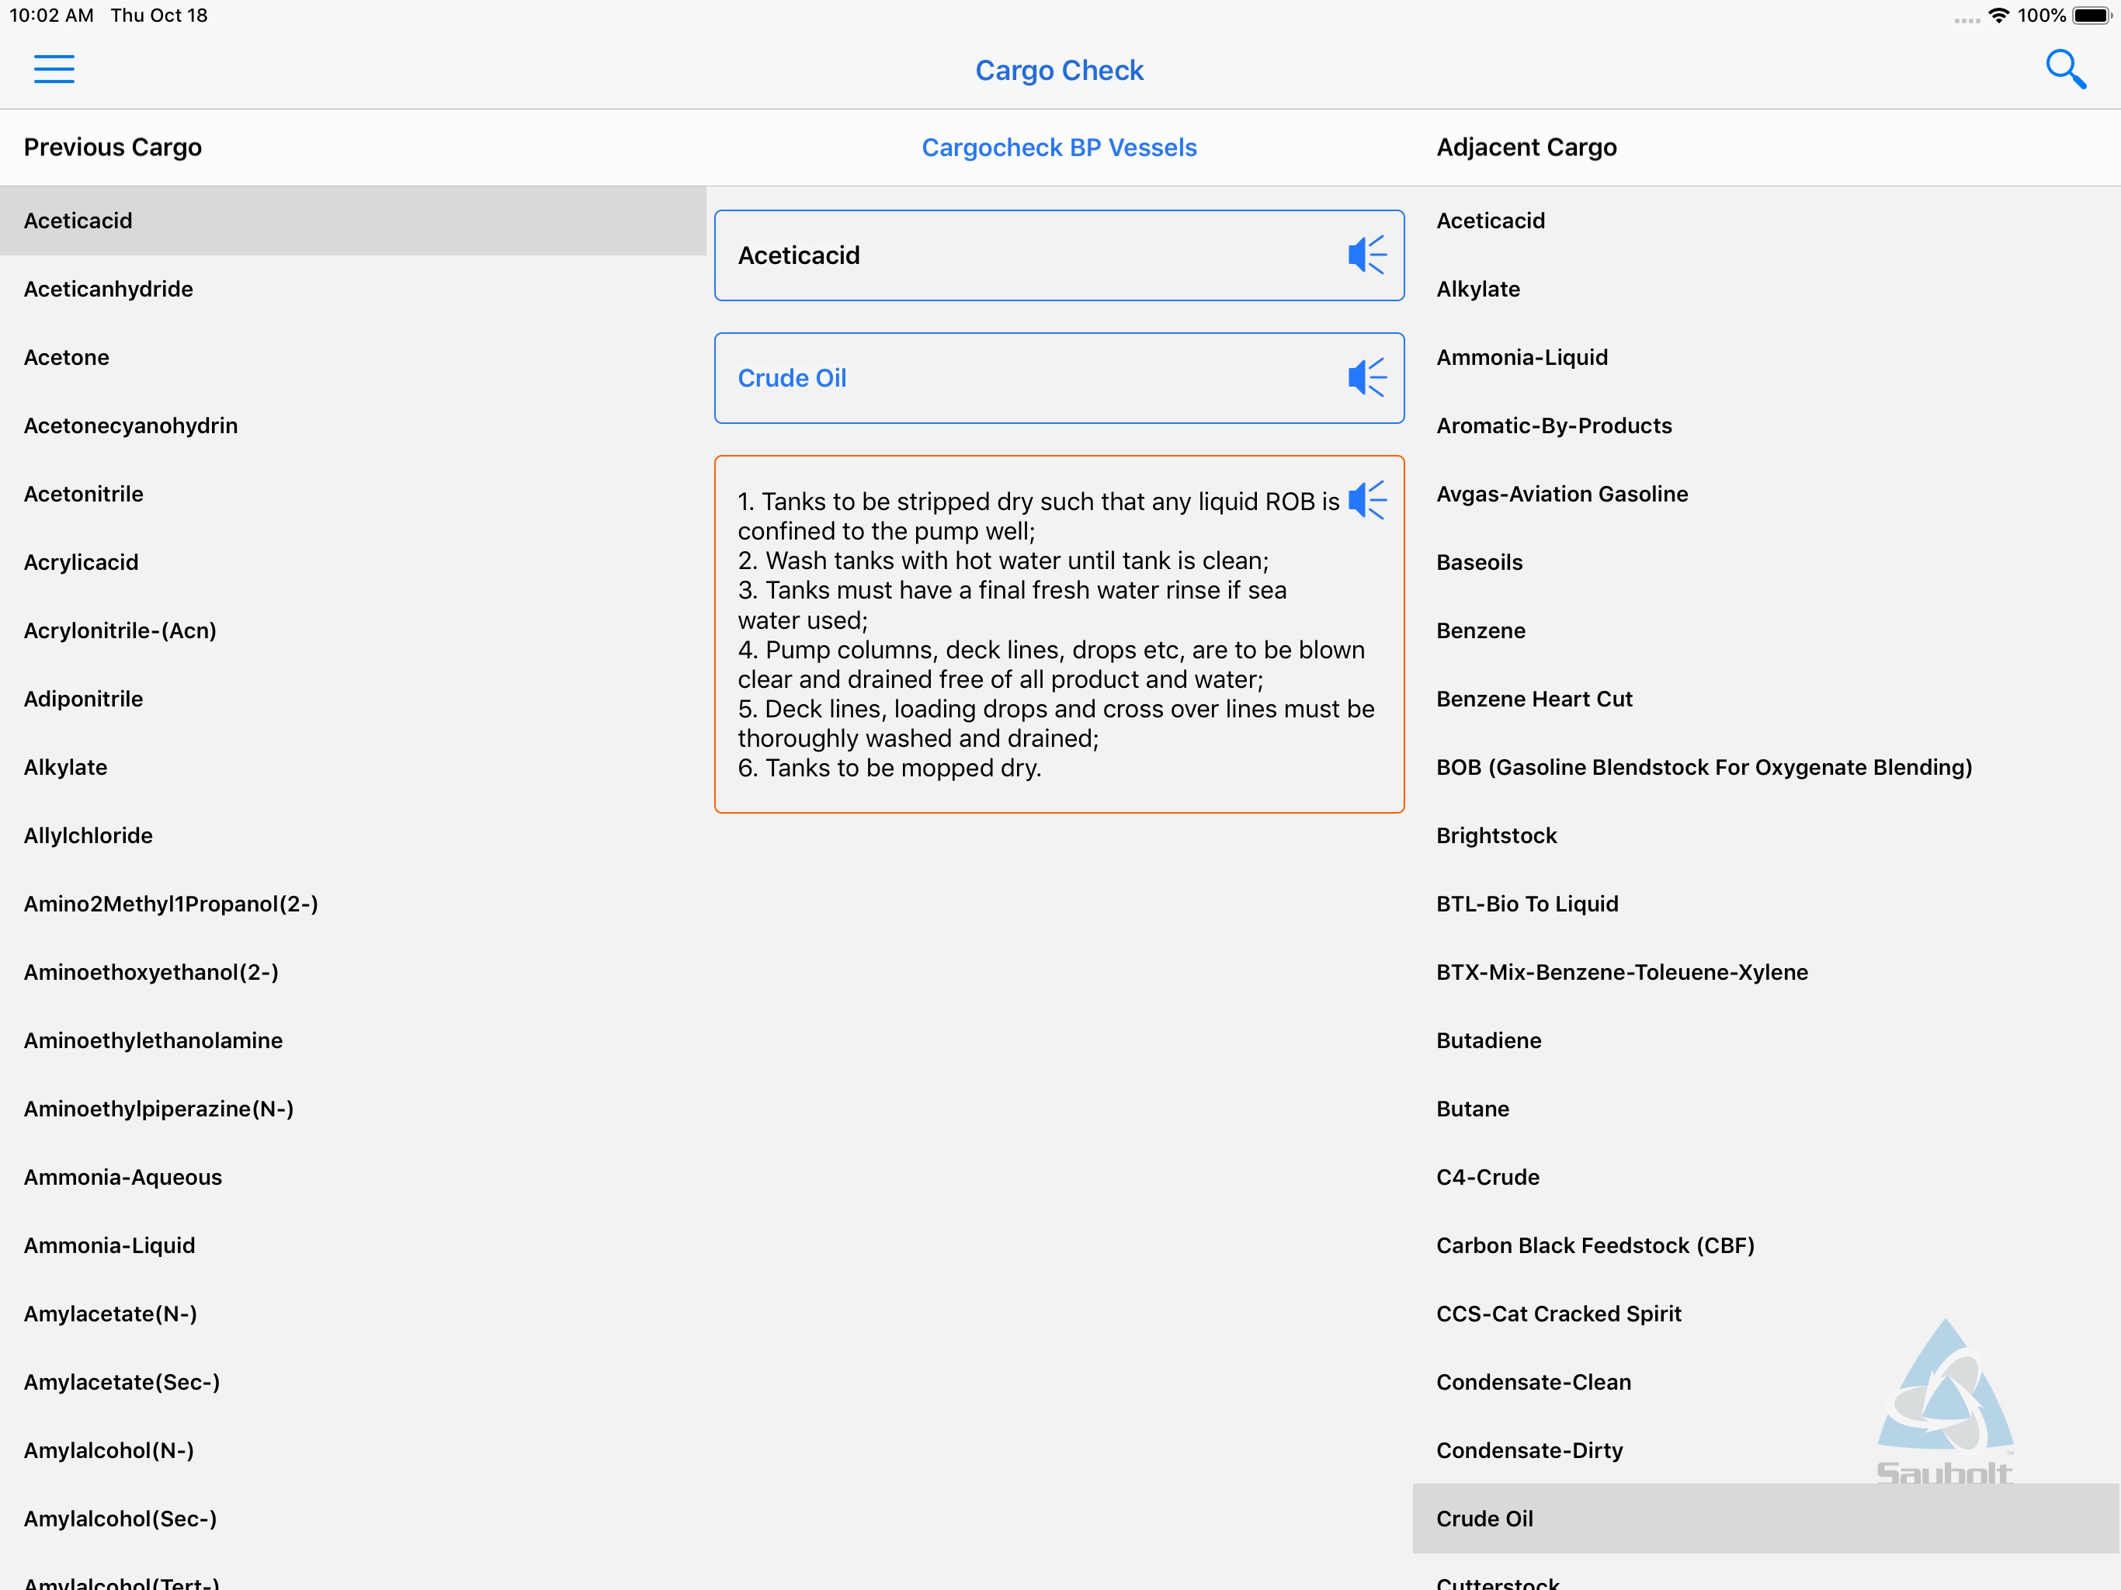The image size is (2121, 1590).
Task: Choose Acrylonitrile-(Acn) previous cargo
Action: coord(353,630)
